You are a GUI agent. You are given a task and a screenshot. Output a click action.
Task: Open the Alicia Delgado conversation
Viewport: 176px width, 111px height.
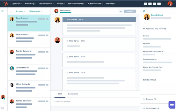[x=29, y=89]
